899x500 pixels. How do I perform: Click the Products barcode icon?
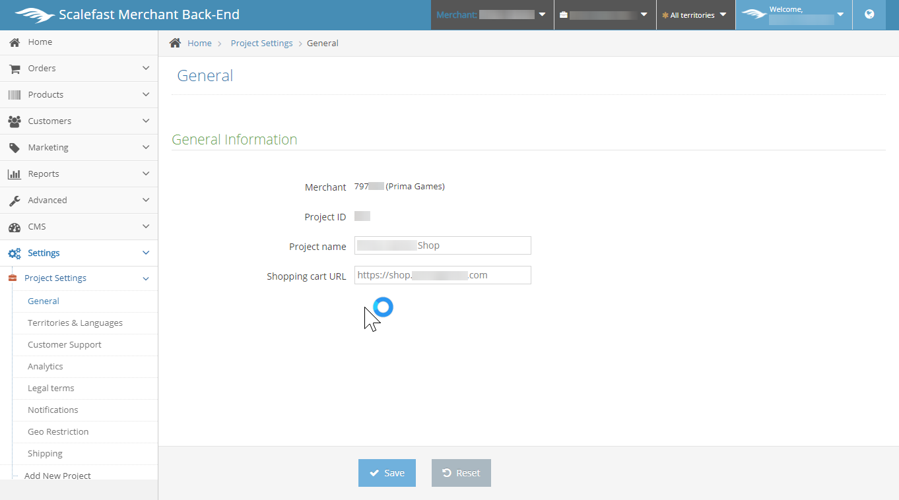tap(14, 95)
